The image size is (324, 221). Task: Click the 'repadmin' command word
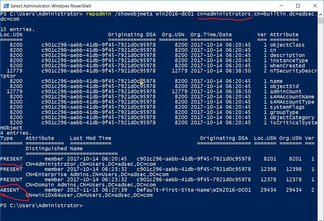click(99, 14)
